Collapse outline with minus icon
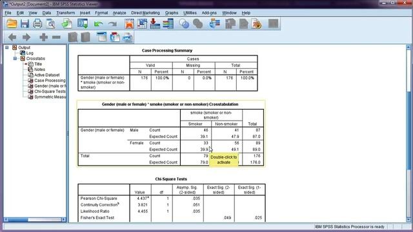This screenshot has width=413, height=232. tap(56, 37)
